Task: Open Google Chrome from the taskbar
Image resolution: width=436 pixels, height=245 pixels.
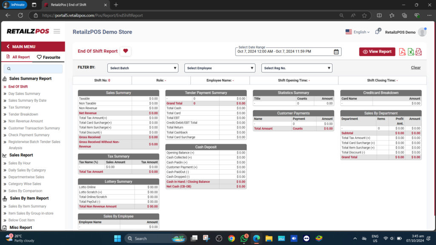Action: point(231,239)
